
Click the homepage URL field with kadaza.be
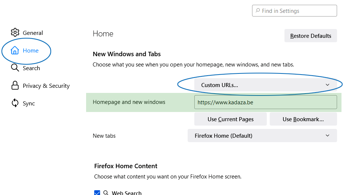pos(266,102)
